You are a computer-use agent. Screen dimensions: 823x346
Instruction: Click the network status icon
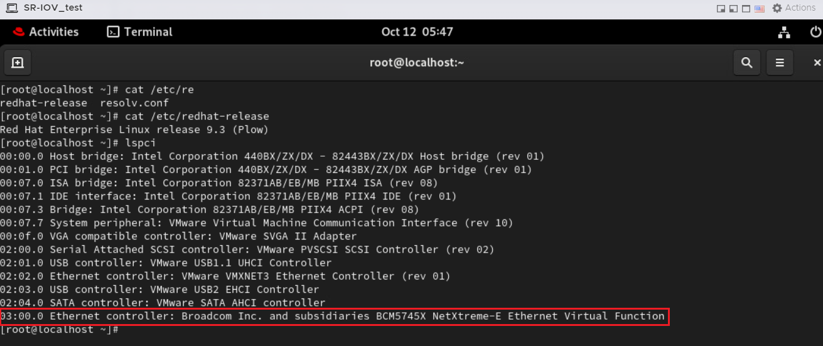pos(784,32)
